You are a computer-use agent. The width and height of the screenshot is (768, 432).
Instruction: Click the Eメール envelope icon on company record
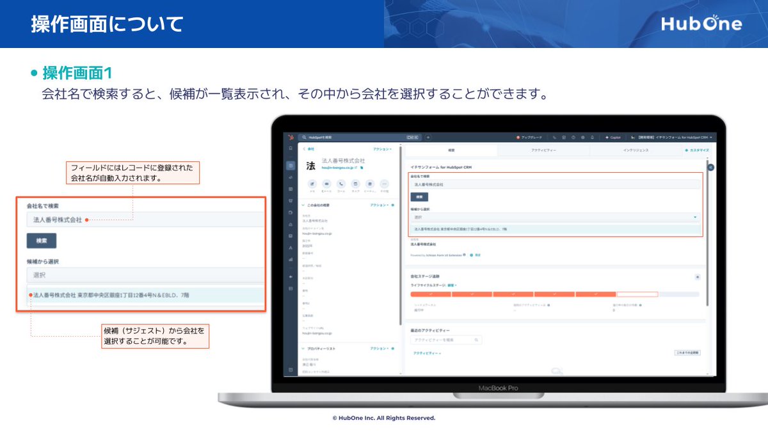point(326,184)
